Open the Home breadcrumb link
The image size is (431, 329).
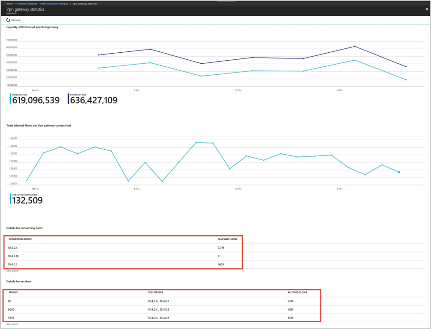click(x=9, y=4)
